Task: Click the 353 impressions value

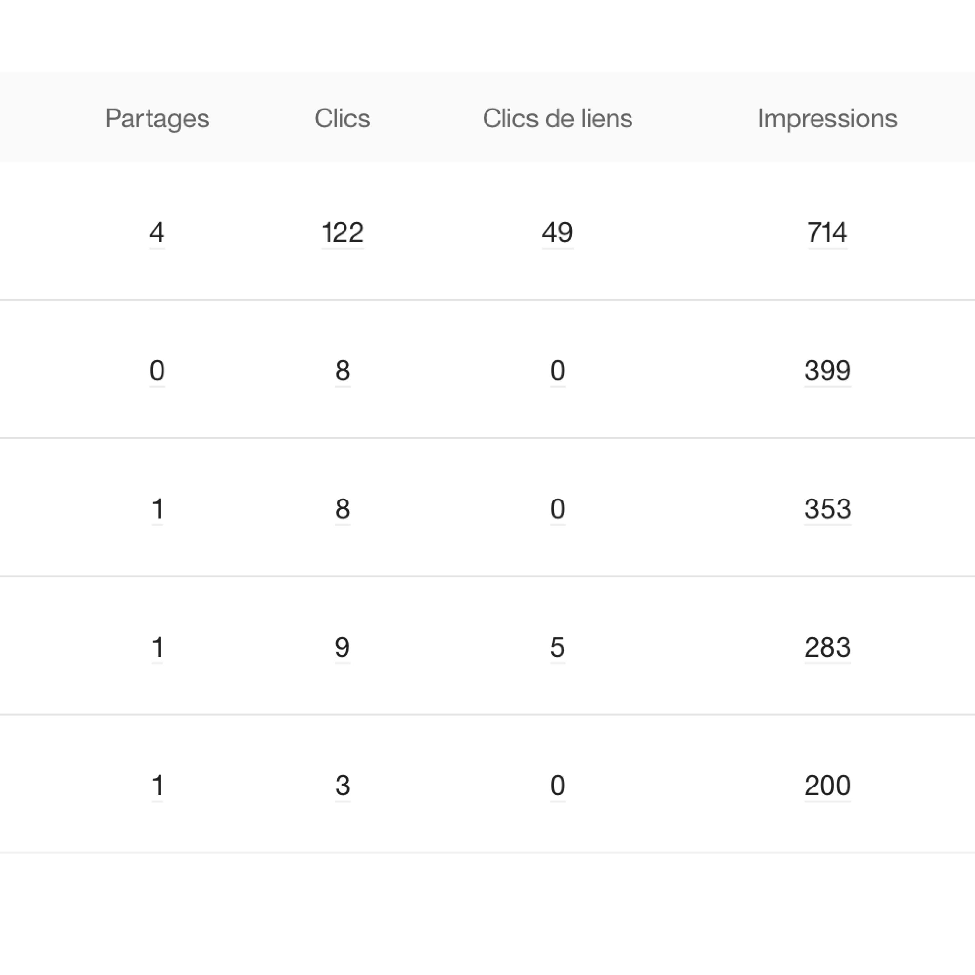Action: [x=827, y=509]
